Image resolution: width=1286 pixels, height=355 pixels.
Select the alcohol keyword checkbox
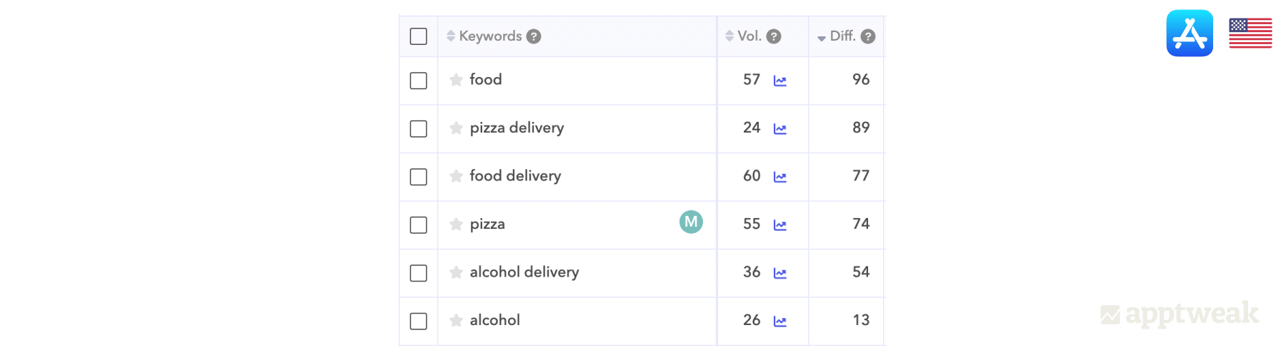point(419,321)
